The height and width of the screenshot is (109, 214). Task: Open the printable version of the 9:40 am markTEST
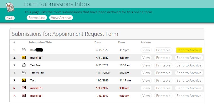click(163, 88)
